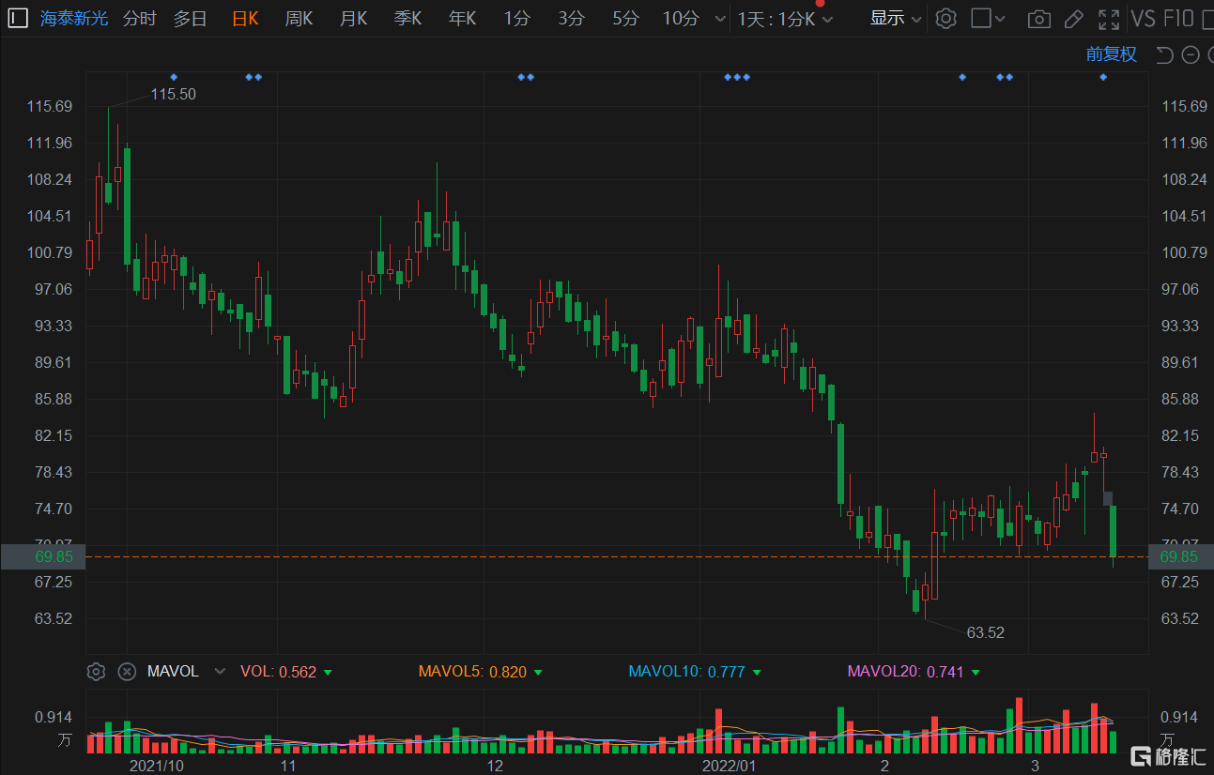Click the 前复权 adjustment link

click(x=1112, y=54)
